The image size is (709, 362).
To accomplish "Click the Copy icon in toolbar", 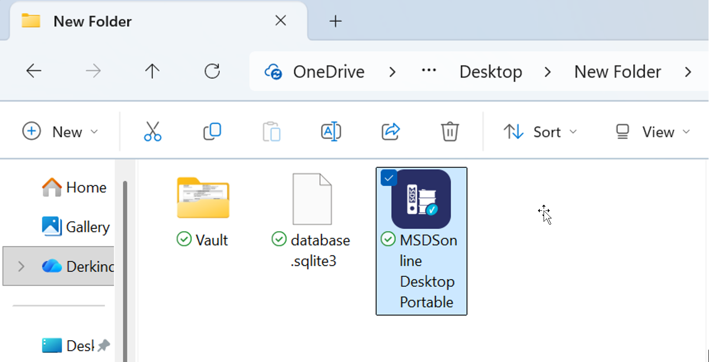I will point(212,132).
